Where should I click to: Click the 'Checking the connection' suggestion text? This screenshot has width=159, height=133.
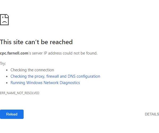coord(32,70)
